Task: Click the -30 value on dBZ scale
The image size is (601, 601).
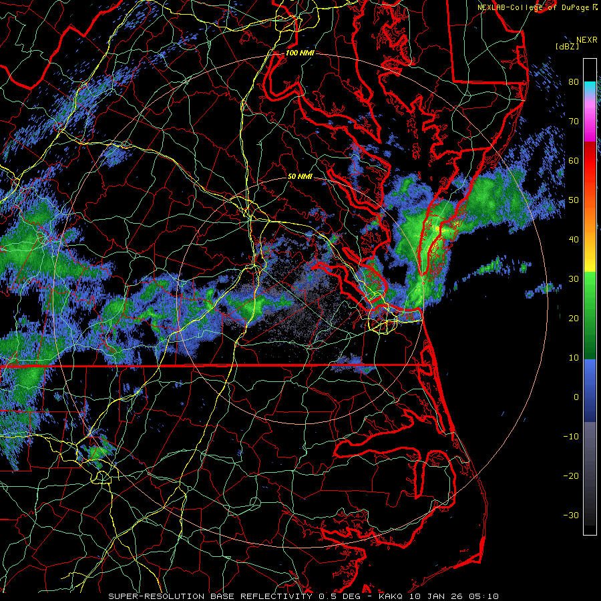Action: click(x=571, y=515)
